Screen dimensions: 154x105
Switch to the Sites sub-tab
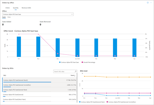pos(9,17)
